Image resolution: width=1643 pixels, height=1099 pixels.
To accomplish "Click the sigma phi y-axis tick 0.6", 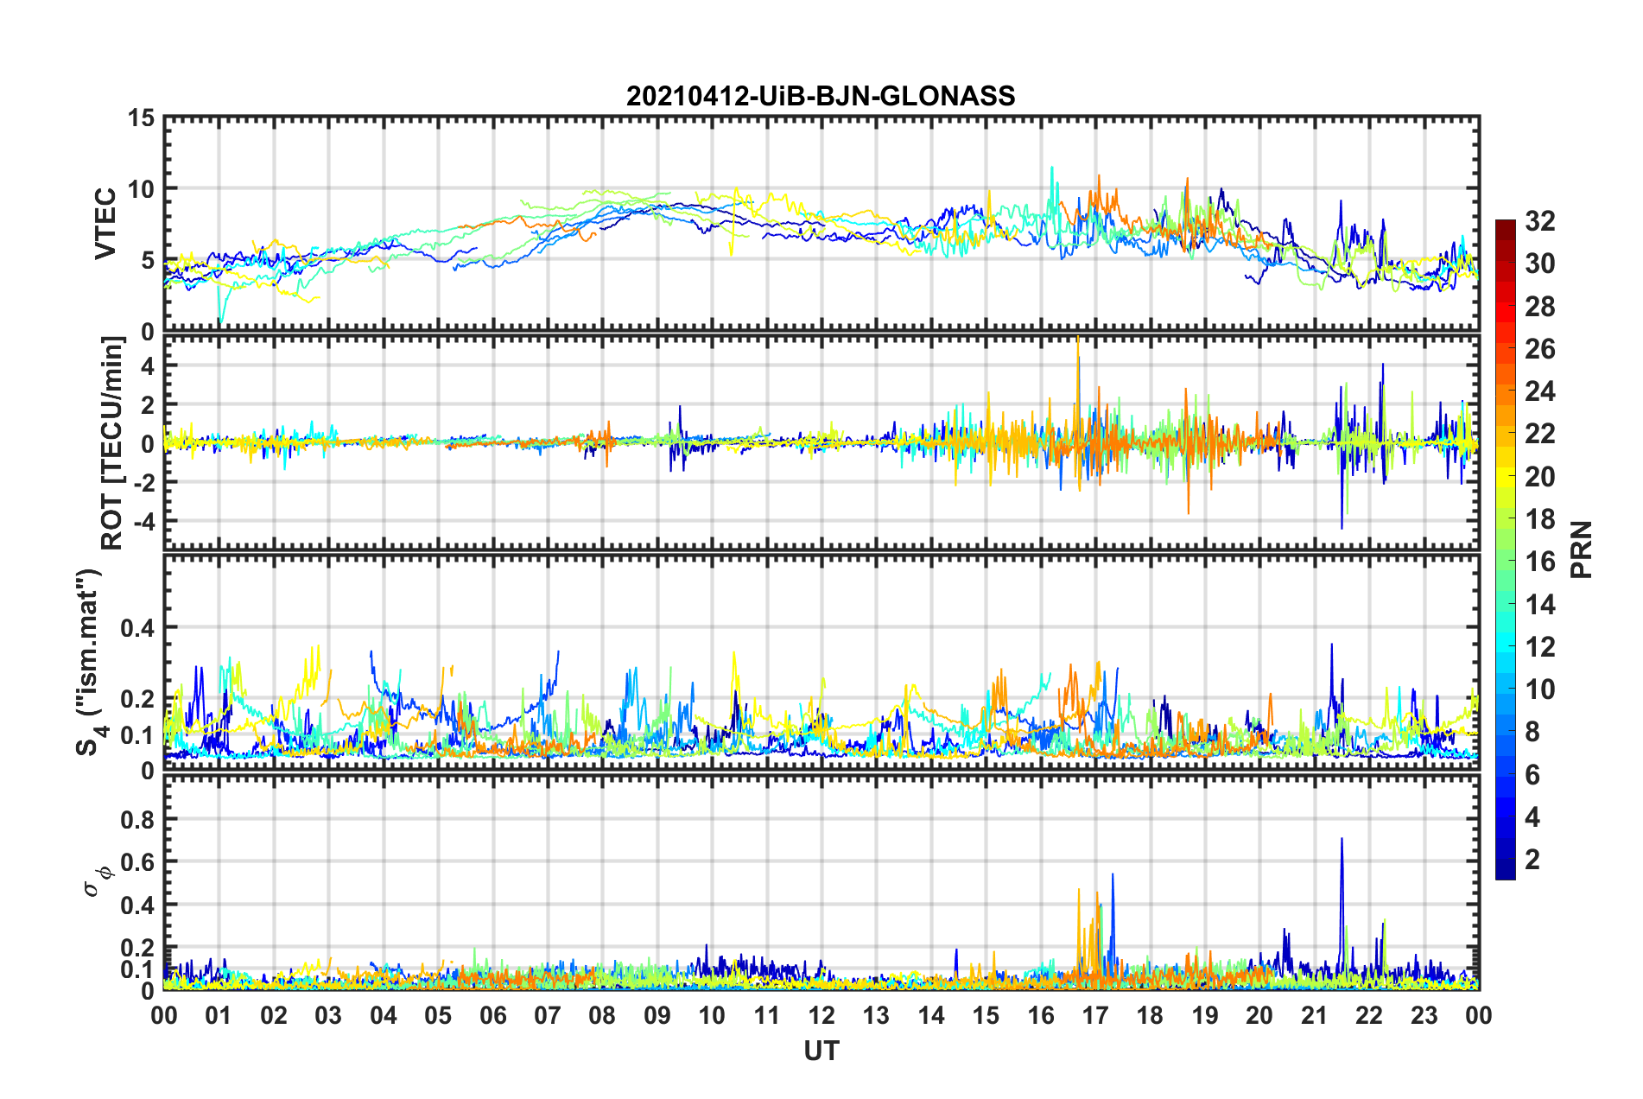I will pyautogui.click(x=137, y=862).
